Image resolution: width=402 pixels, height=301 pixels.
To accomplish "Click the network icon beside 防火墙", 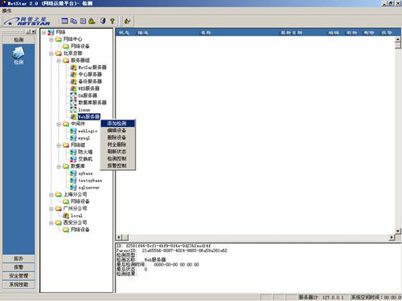I will (x=73, y=152).
